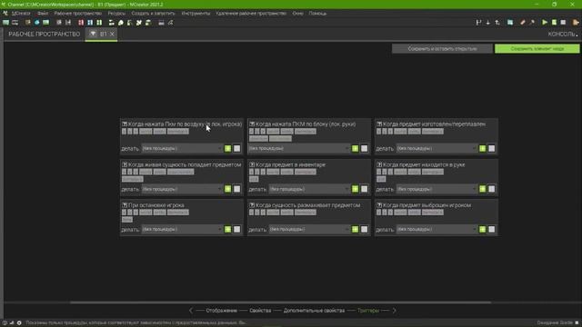Screen dimensions: 582x327
Task: Open help icon beside 'Когда предмет в инвентаре'
Action: (252, 164)
